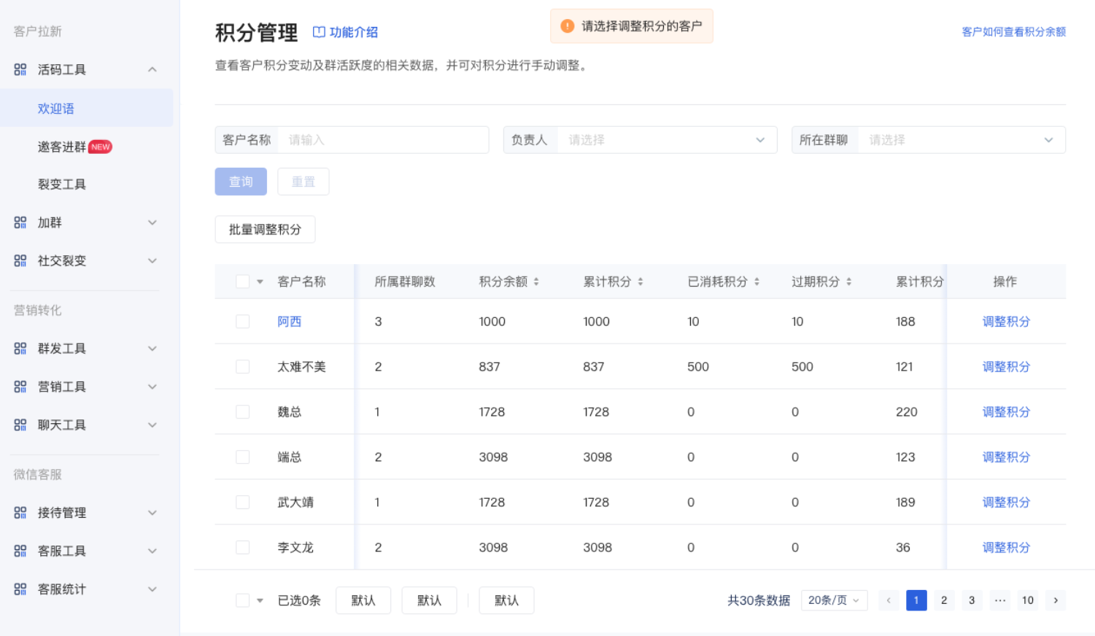This screenshot has width=1095, height=636.
Task: Check the row for 太难不美
Action: click(x=243, y=367)
